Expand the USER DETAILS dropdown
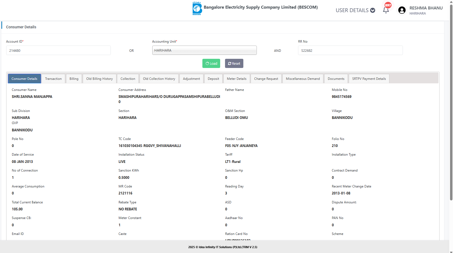Image resolution: width=453 pixels, height=253 pixels. coord(355,10)
